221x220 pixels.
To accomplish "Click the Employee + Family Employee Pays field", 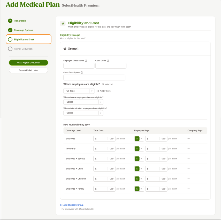I will coord(156,189).
